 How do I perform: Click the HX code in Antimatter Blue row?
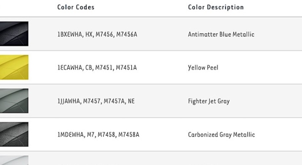[89, 34]
